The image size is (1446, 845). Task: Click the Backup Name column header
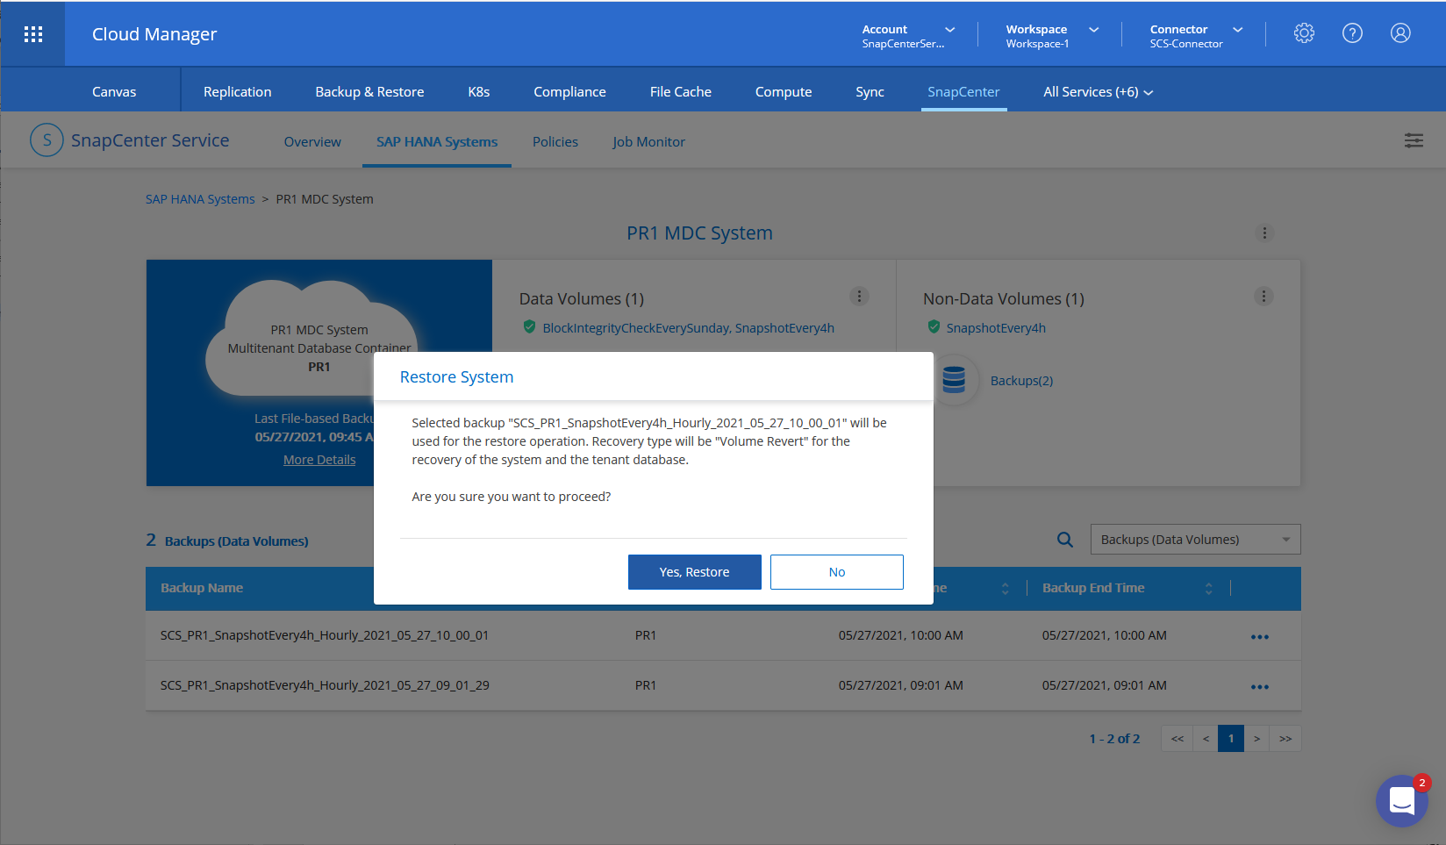pyautogui.click(x=202, y=588)
